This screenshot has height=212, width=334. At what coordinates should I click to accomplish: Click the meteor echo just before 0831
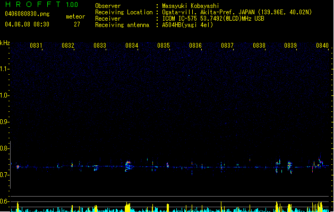18,167
